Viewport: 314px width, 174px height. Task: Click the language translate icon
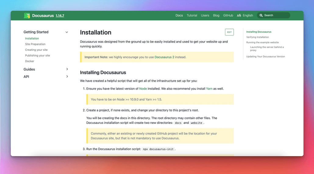tap(239, 16)
